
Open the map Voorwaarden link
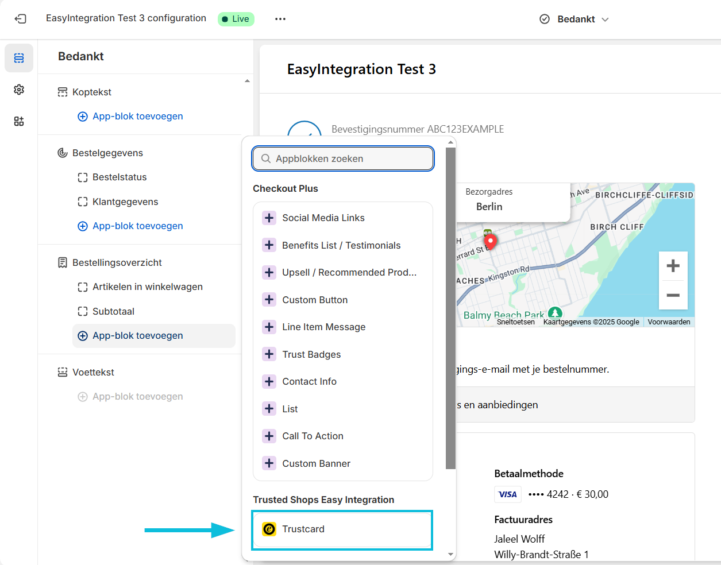click(x=669, y=322)
